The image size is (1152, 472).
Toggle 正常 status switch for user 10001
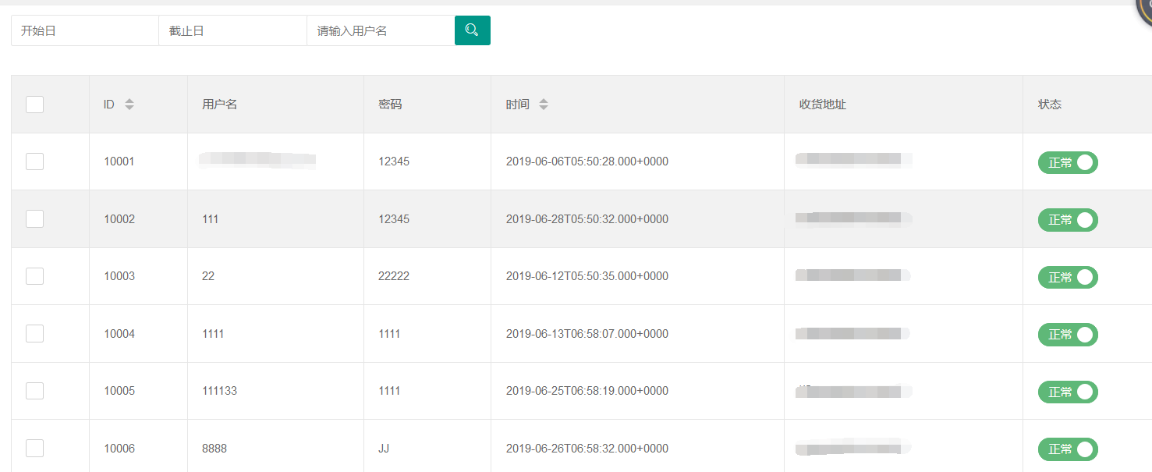(1067, 162)
